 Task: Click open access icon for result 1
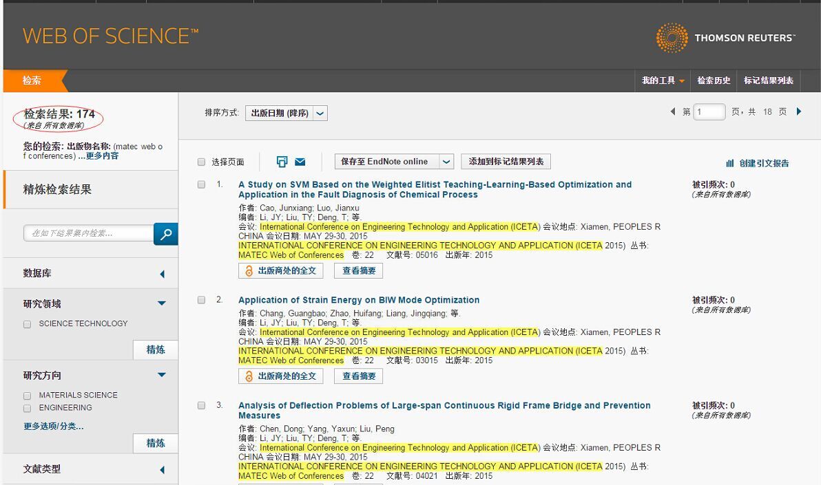tap(249, 270)
